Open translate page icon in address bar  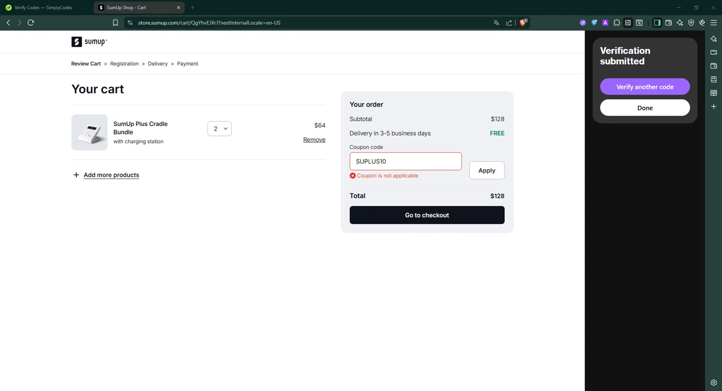click(x=496, y=23)
